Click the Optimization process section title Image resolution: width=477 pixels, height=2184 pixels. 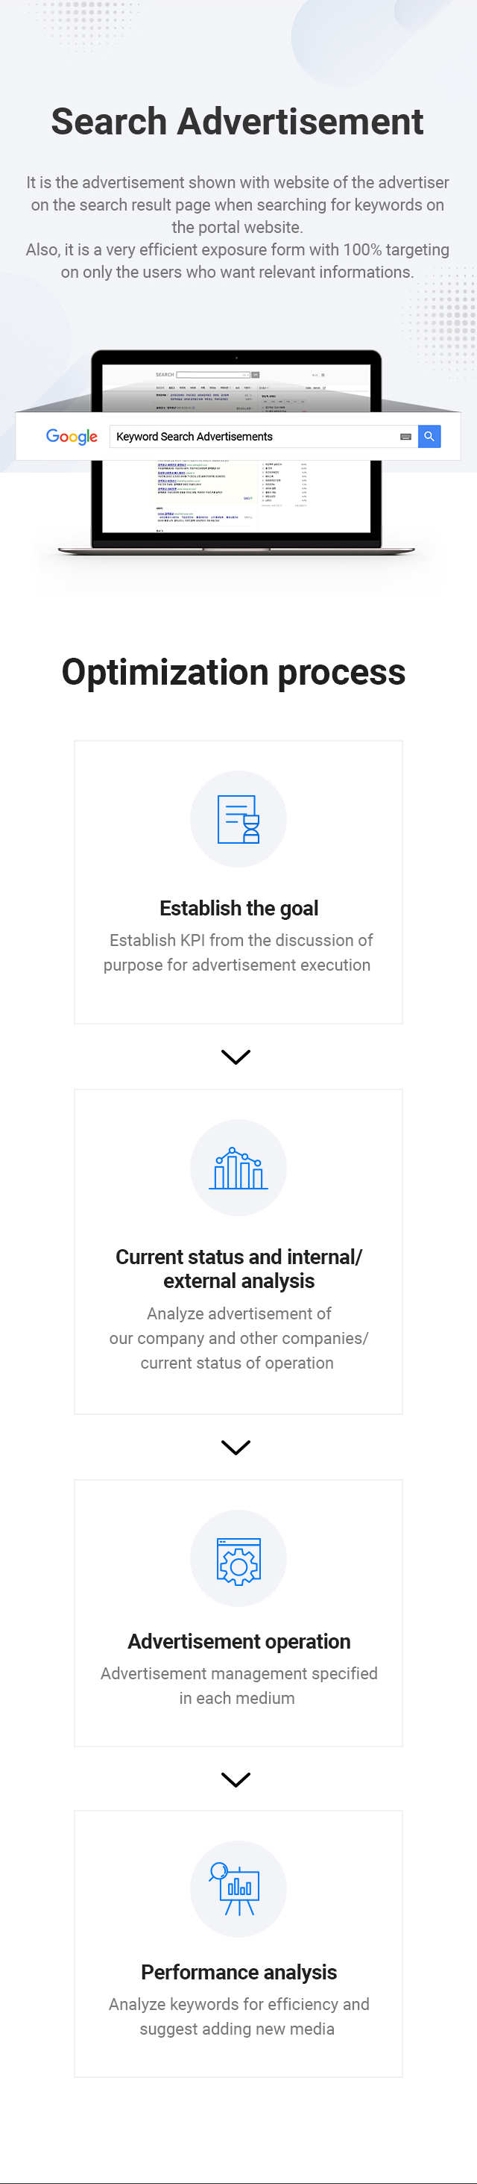coord(233,672)
